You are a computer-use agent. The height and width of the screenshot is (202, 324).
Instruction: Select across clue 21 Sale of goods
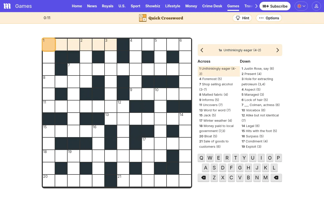coord(219,144)
